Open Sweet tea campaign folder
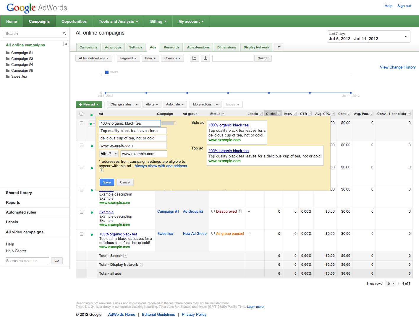The width and height of the screenshot is (419, 327). pyautogui.click(x=17, y=77)
